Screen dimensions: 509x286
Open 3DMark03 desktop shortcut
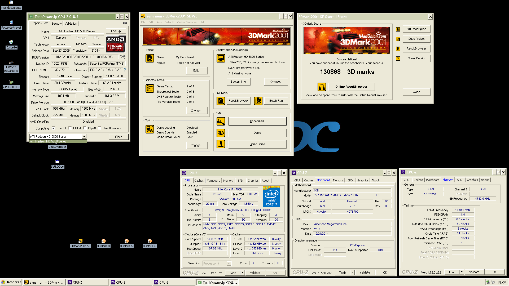(103, 243)
